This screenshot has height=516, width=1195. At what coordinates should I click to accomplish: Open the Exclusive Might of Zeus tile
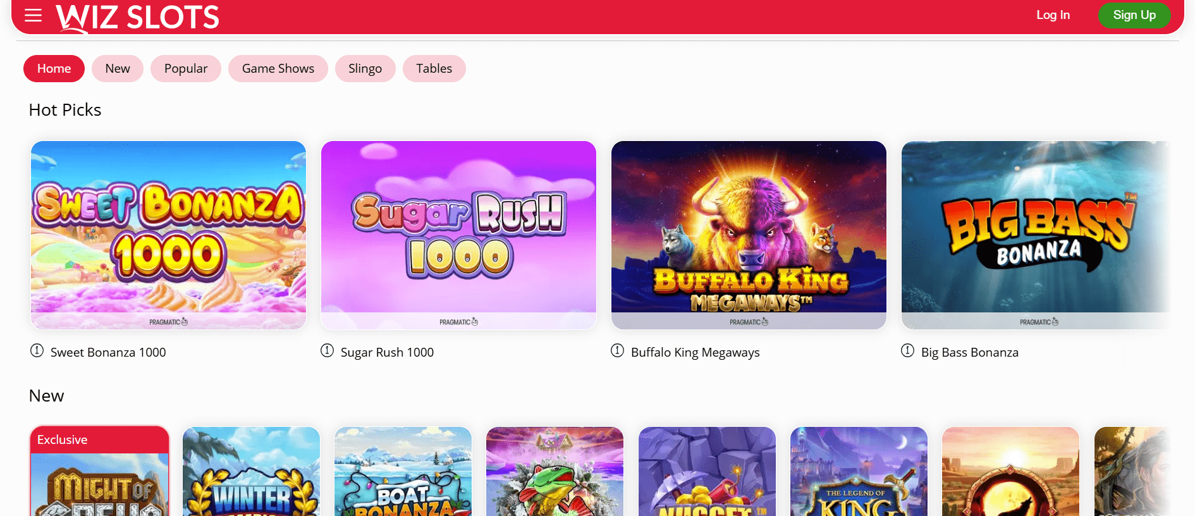pyautogui.click(x=100, y=471)
